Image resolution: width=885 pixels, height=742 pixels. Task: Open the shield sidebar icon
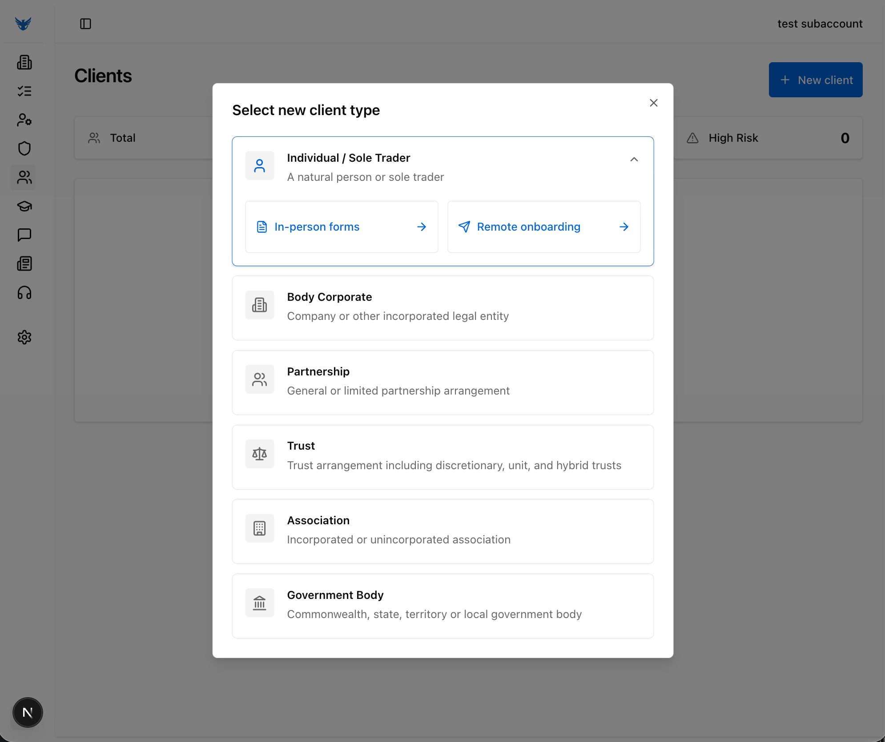[24, 148]
